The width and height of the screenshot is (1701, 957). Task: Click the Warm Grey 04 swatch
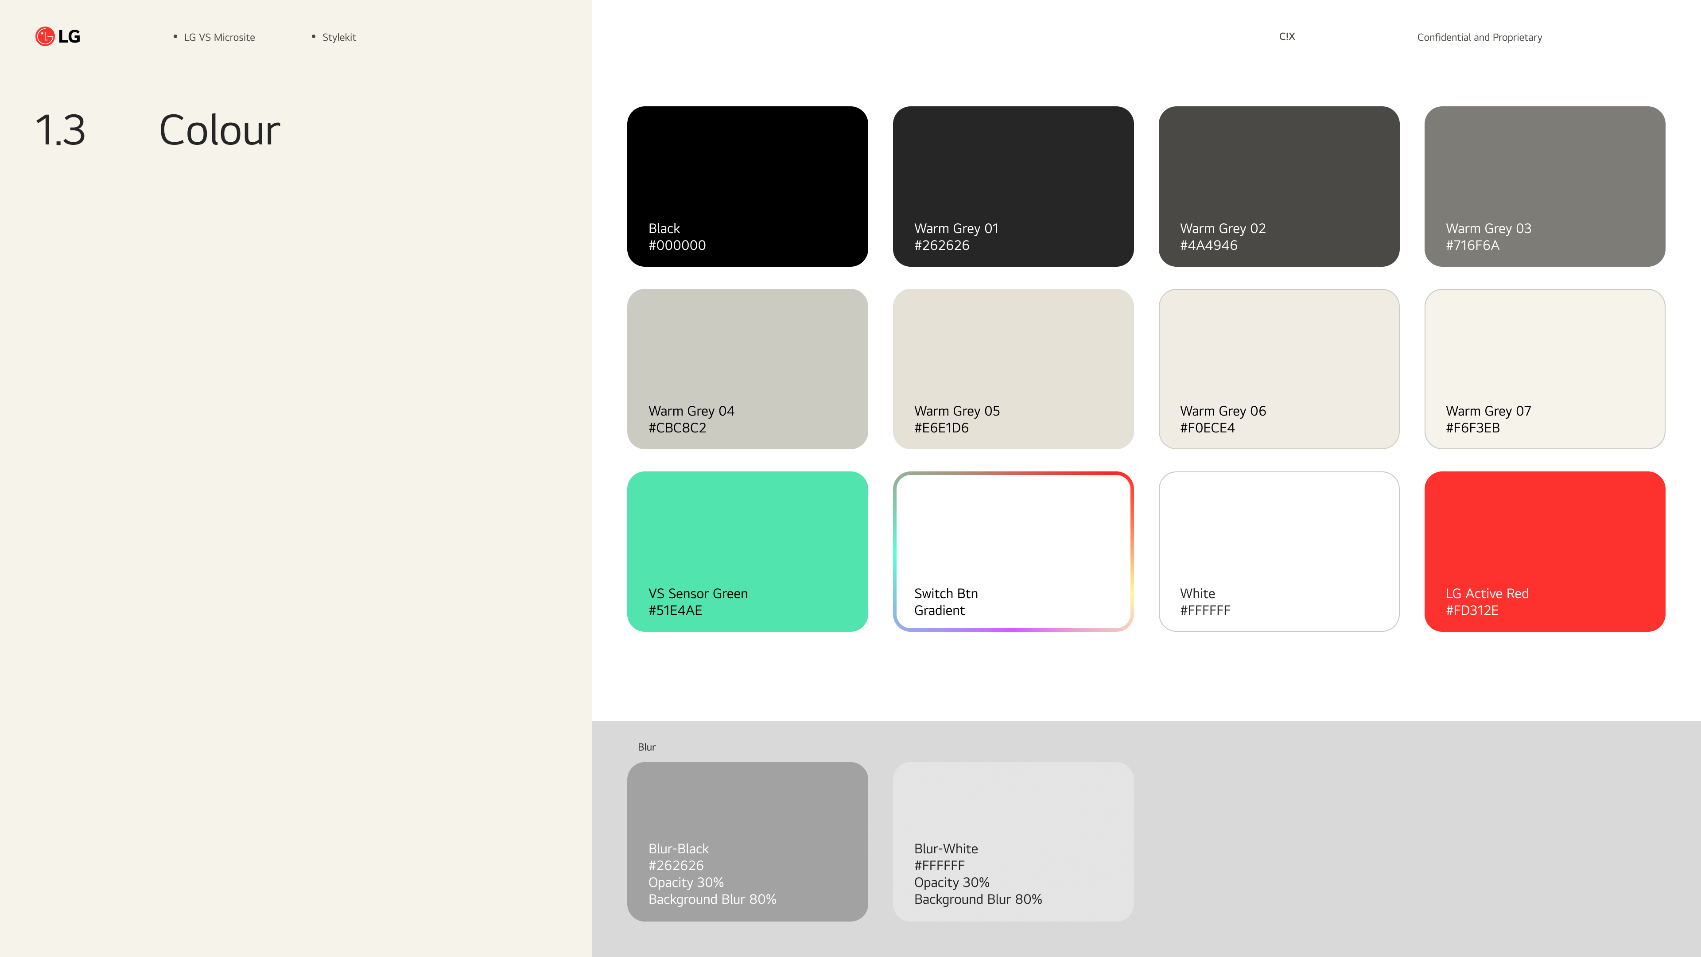tap(747, 369)
